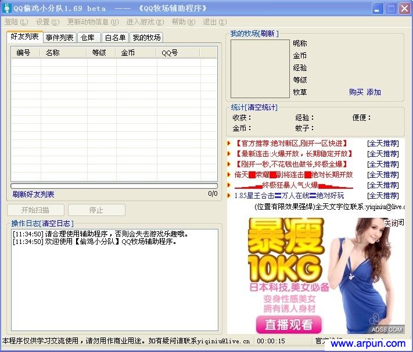Screen dimensions: 413x352
Task: Switch to the 我的牧场 tab
Action: 147,38
